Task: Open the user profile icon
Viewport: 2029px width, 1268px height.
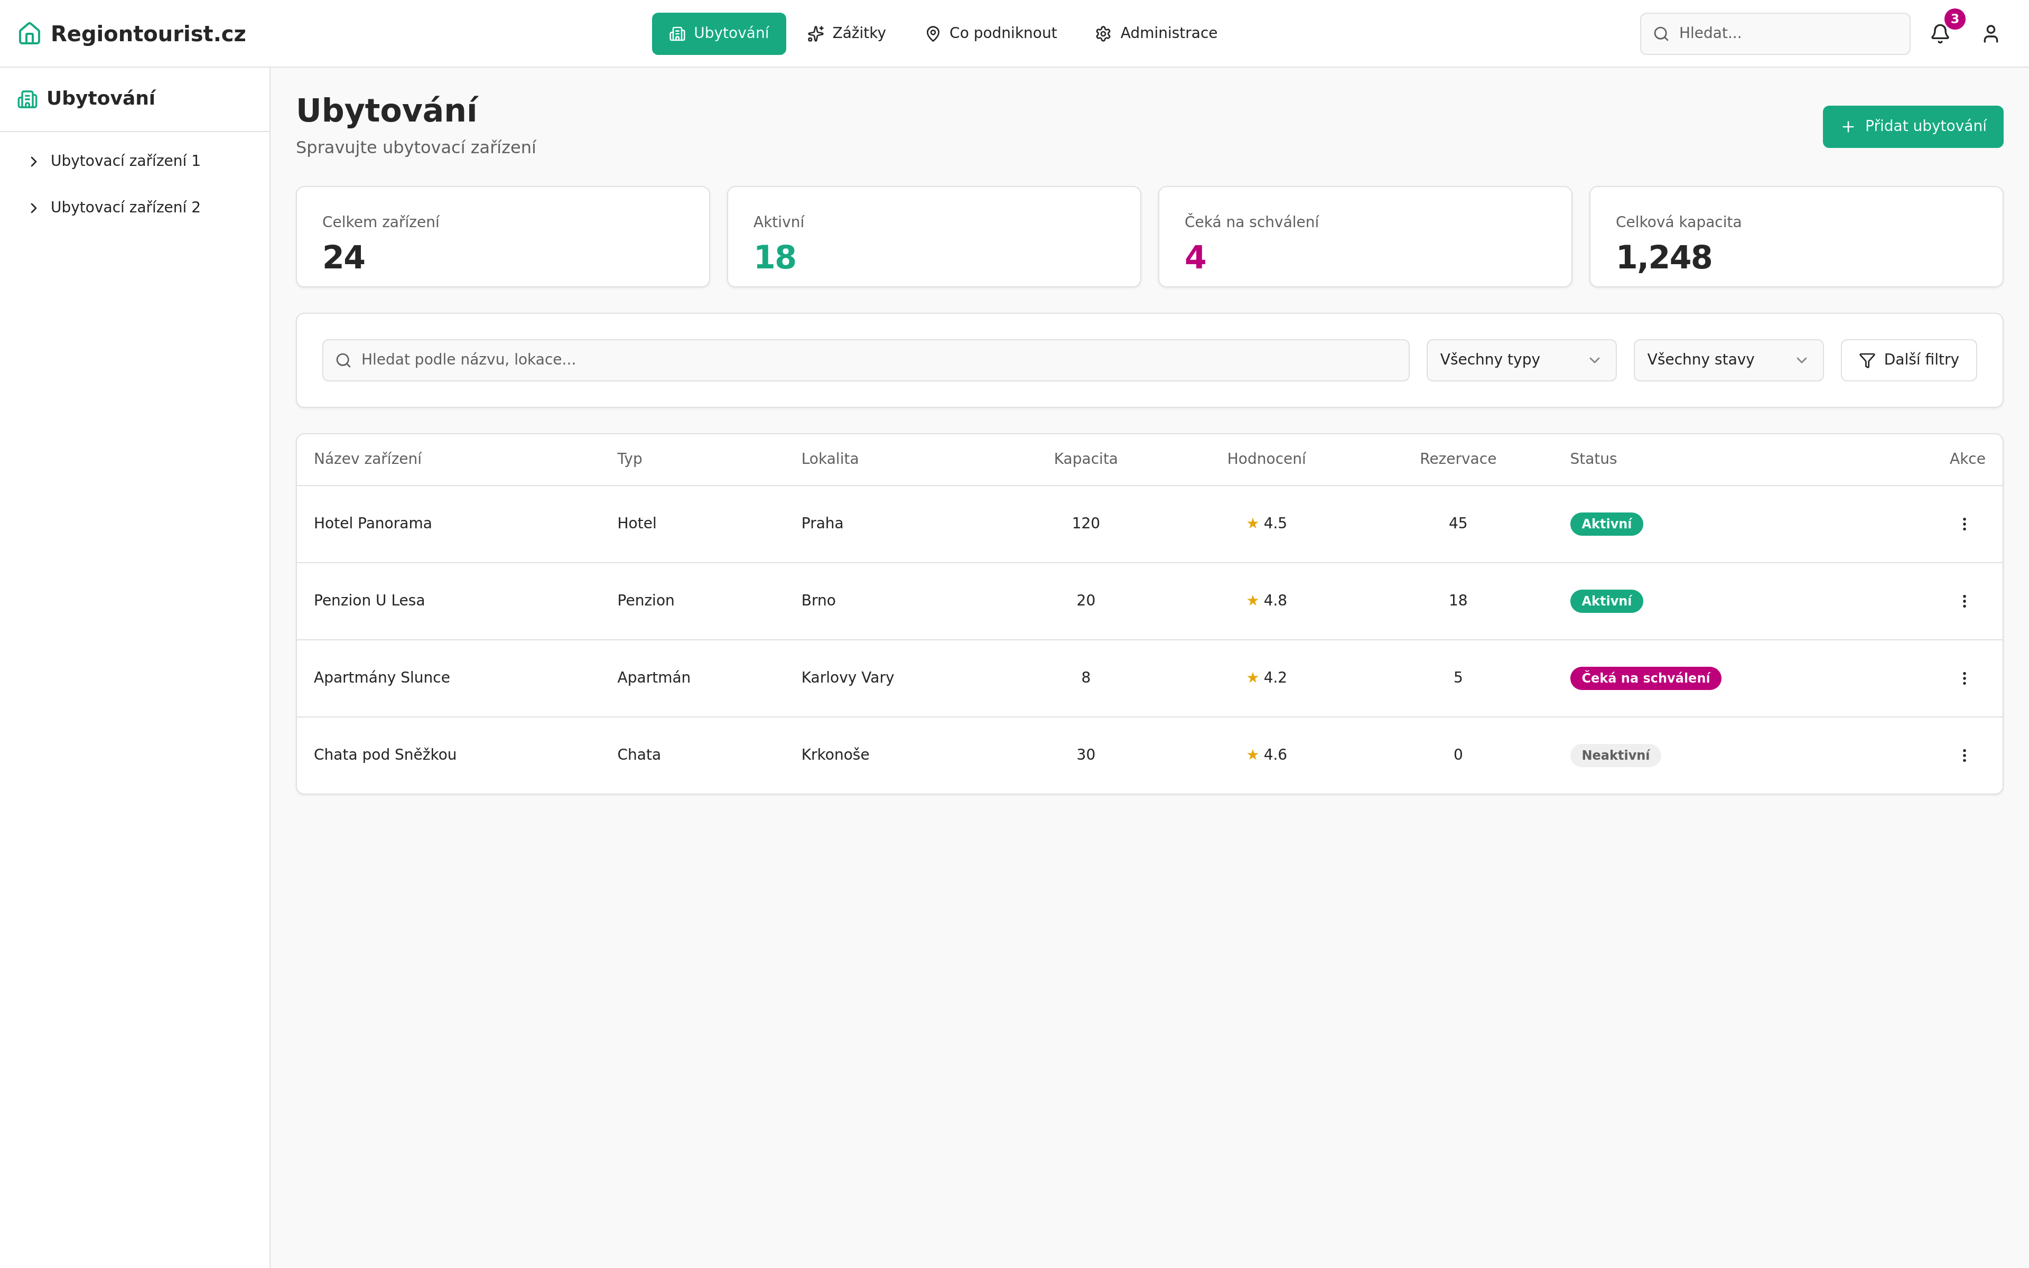Action: tap(1990, 33)
